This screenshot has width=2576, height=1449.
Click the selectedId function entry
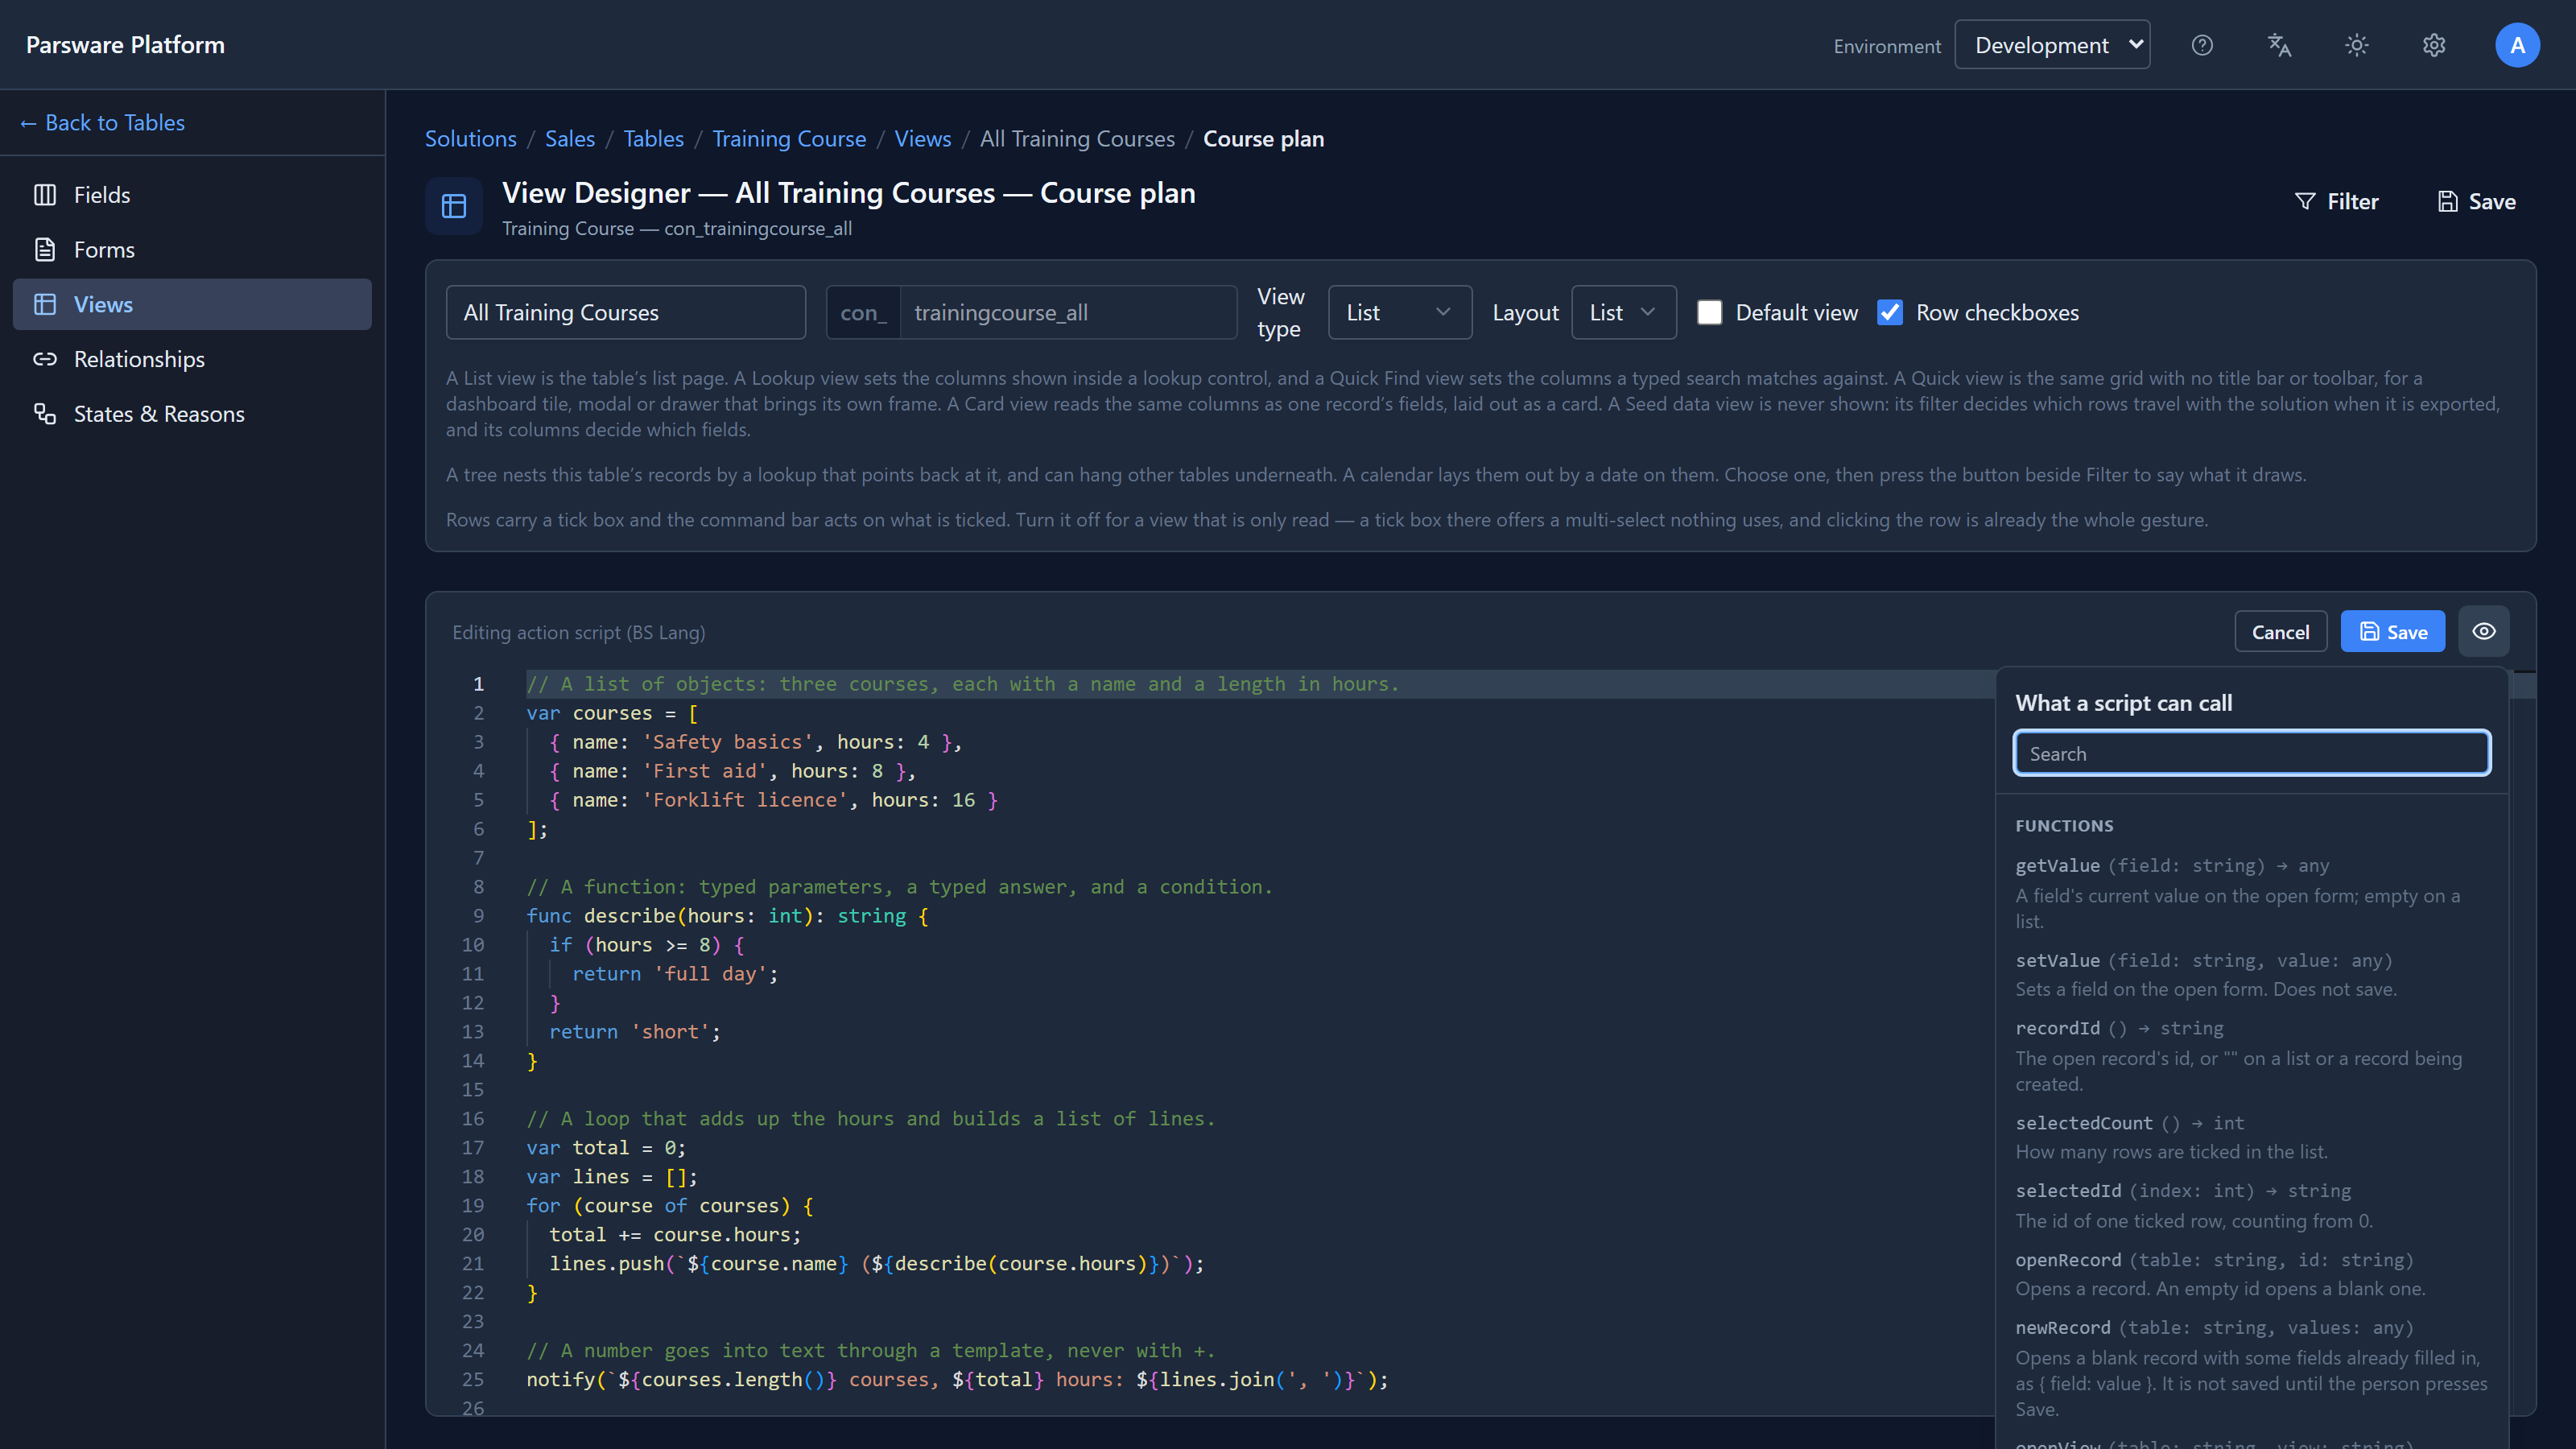click(x=2251, y=1205)
